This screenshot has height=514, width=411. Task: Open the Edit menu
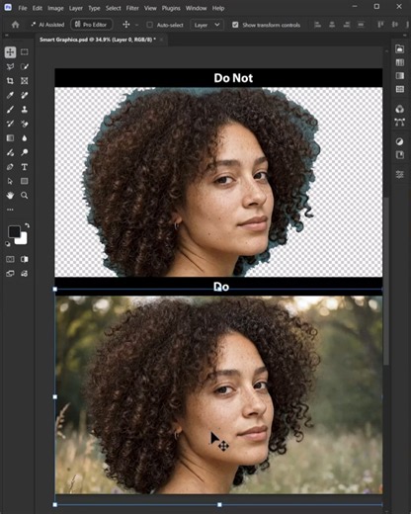pos(38,8)
